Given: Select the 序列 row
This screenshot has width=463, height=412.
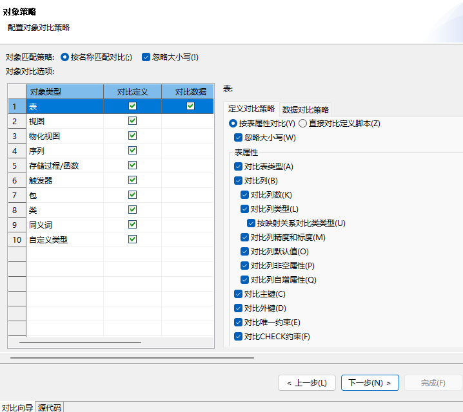Looking at the screenshot, I should coord(111,151).
